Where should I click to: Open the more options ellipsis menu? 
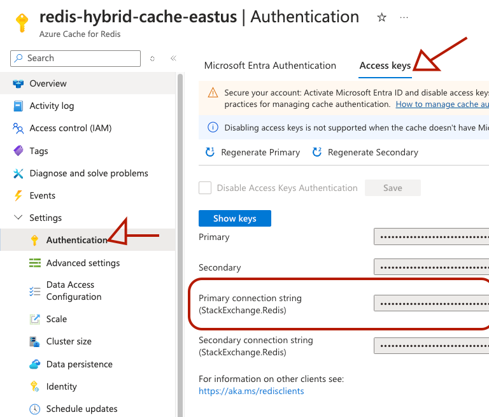[404, 17]
